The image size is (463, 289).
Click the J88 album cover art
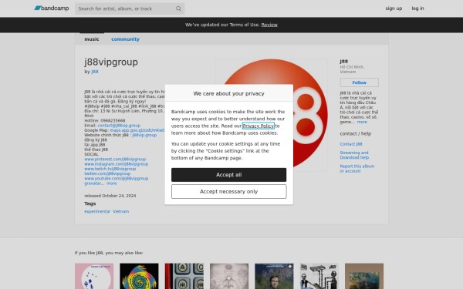tap(272, 115)
